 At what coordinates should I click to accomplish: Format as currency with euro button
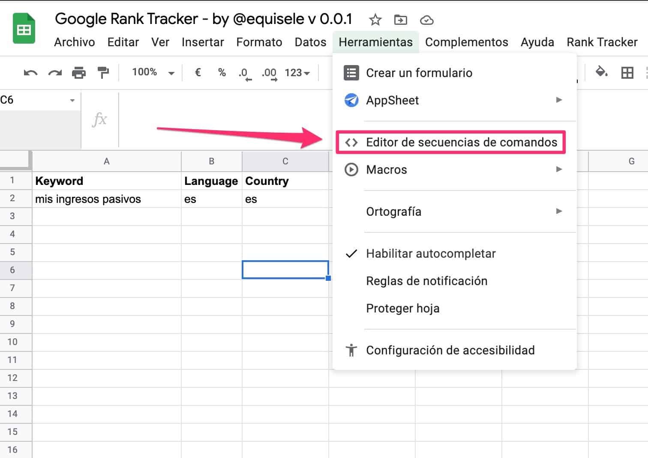(198, 72)
